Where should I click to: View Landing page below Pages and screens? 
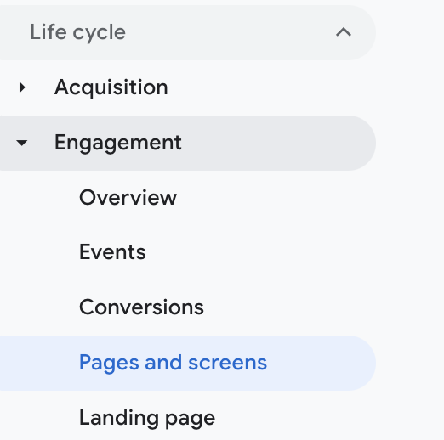pos(147,418)
